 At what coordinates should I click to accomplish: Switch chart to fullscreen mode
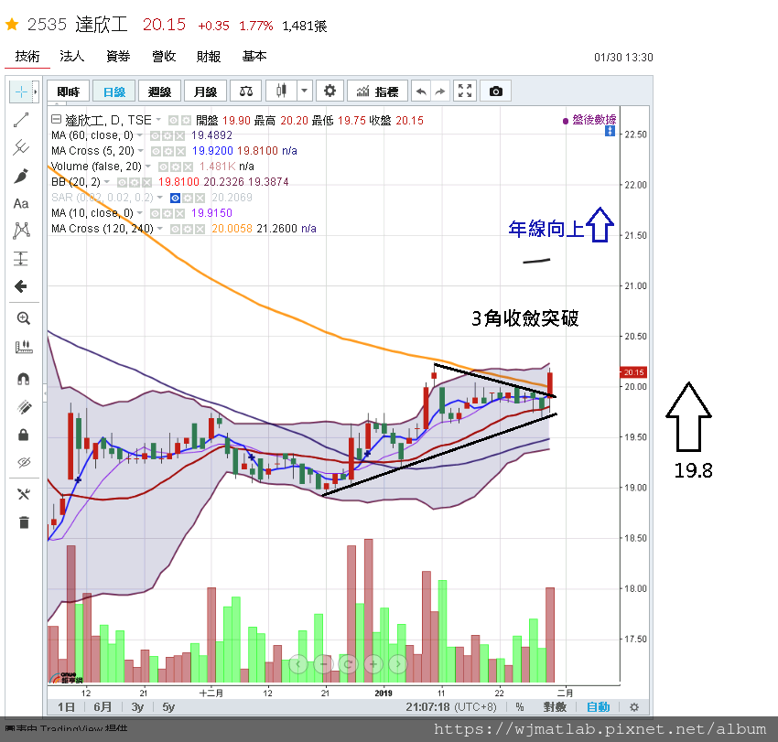pyautogui.click(x=465, y=91)
